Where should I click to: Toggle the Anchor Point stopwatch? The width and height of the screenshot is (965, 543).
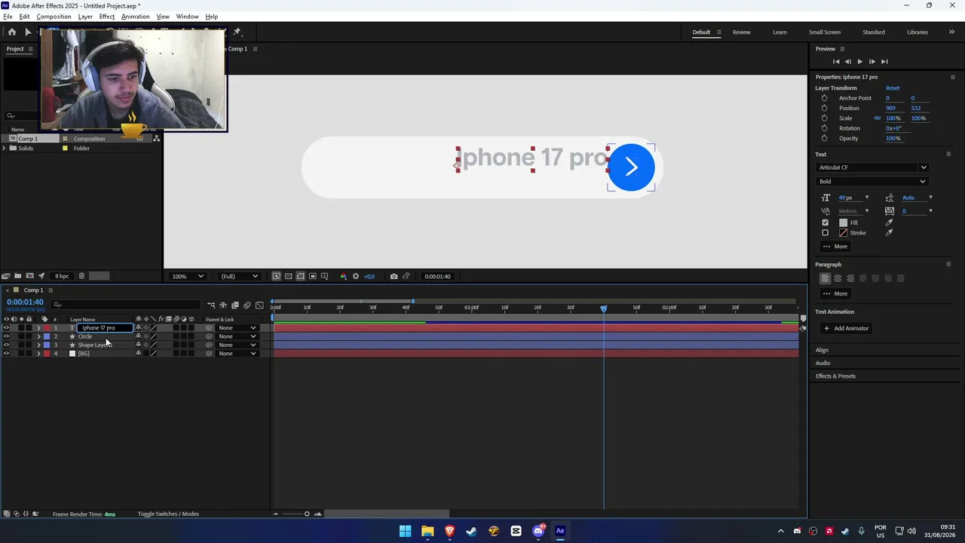pos(824,98)
